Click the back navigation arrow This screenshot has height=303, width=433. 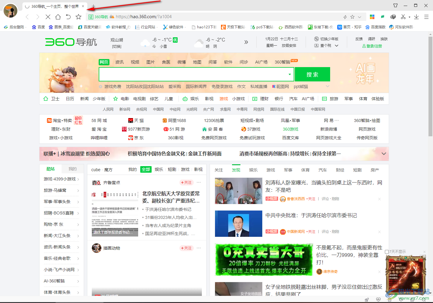28,17
